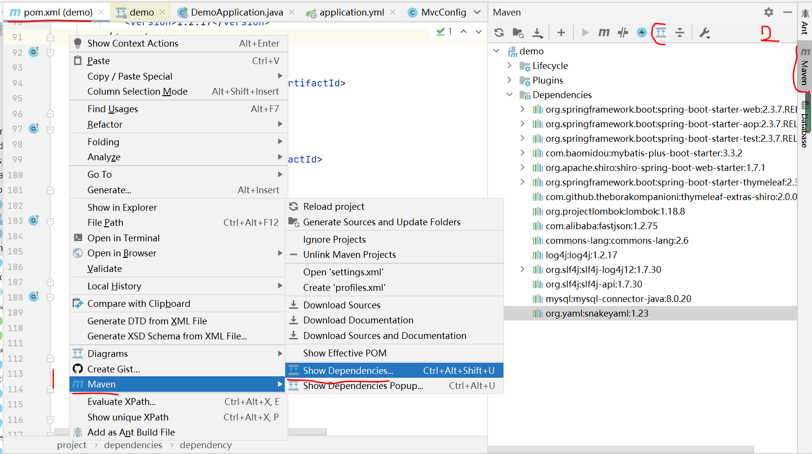Open Maven settings with the wrench icon
The height and width of the screenshot is (454, 812).
(x=704, y=32)
